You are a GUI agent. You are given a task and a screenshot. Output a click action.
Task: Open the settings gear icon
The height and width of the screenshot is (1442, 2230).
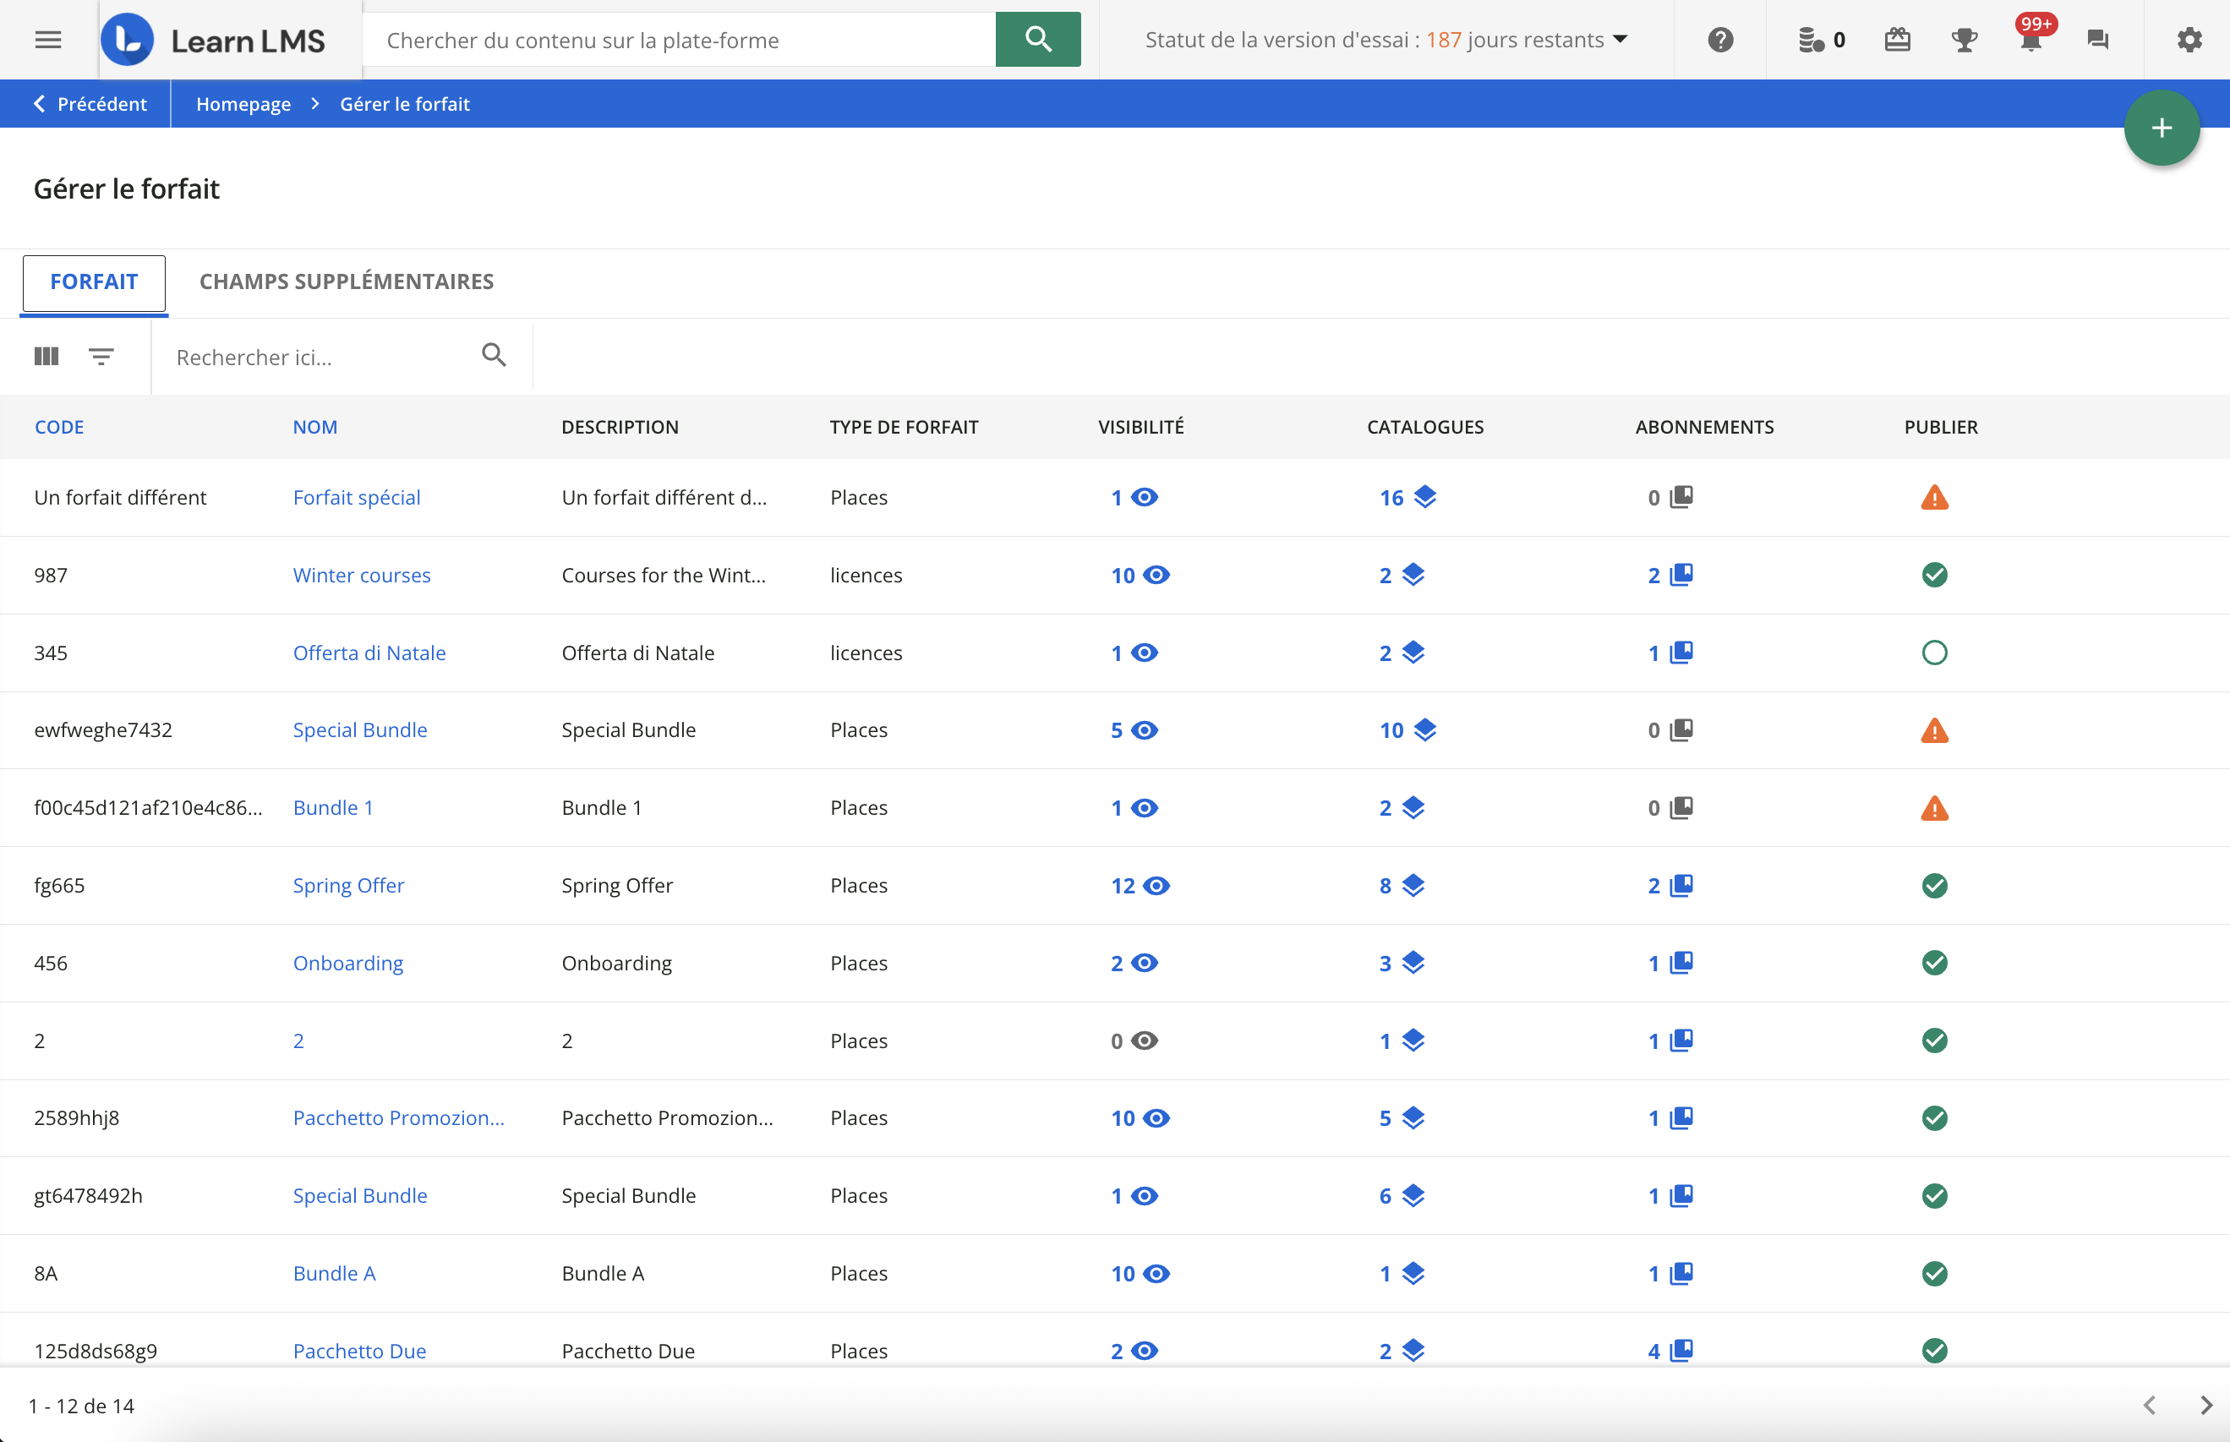[2189, 40]
